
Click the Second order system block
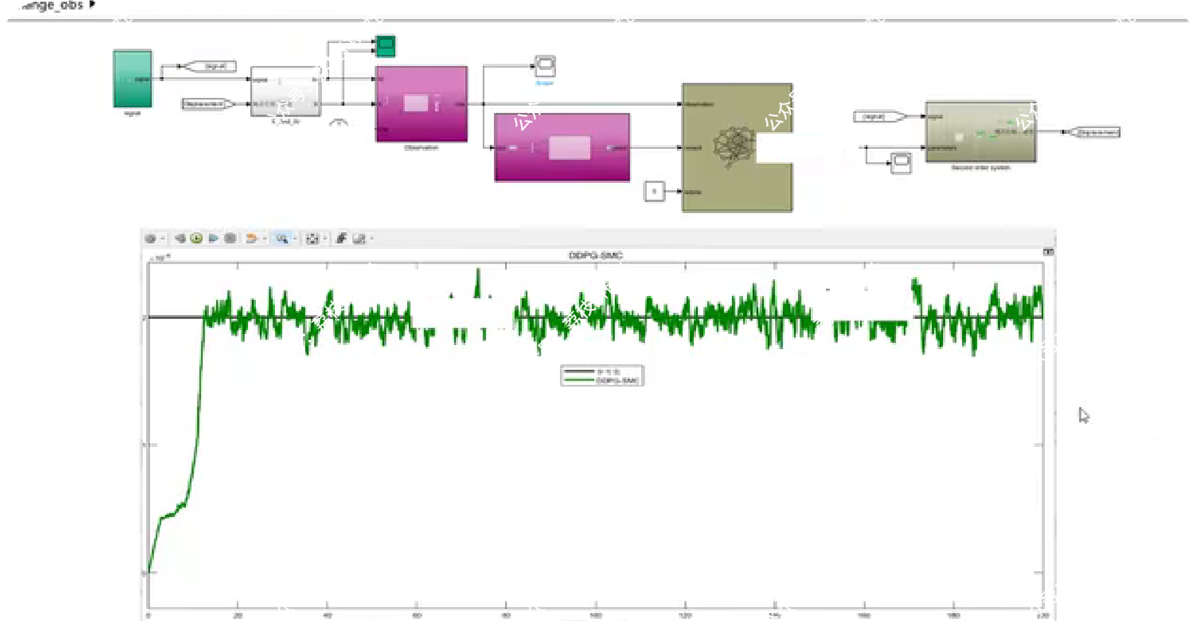pos(981,132)
